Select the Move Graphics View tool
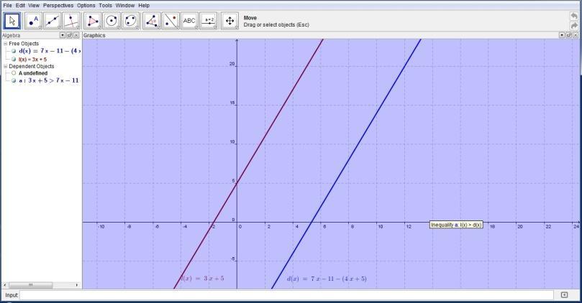 229,21
